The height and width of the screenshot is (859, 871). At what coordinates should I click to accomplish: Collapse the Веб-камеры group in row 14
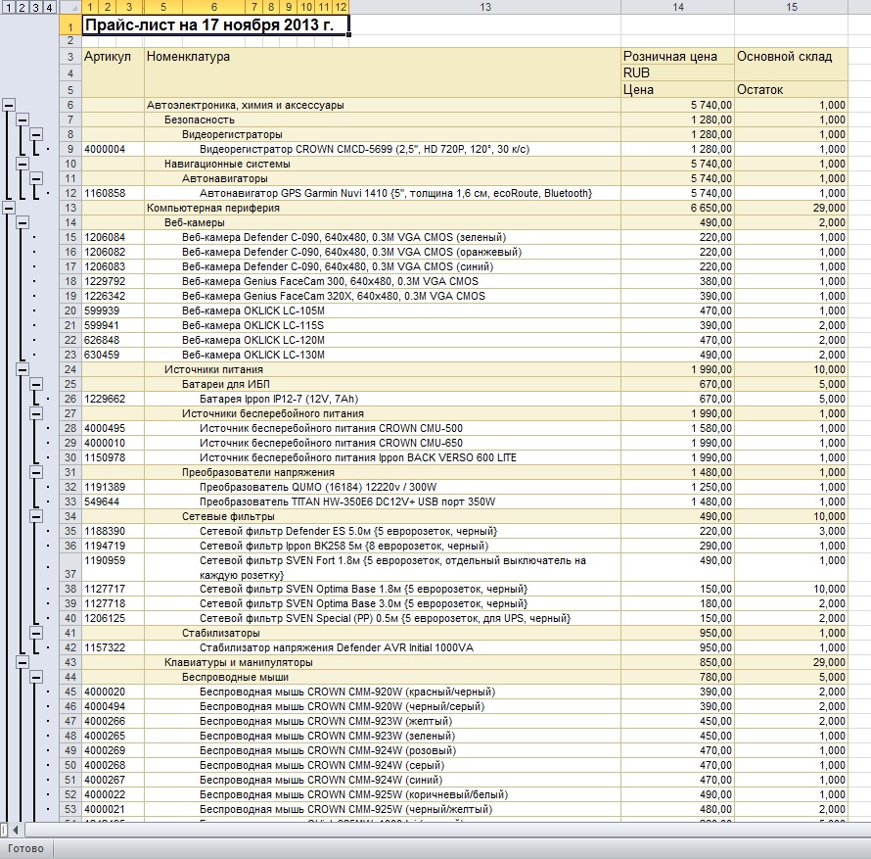[x=23, y=222]
